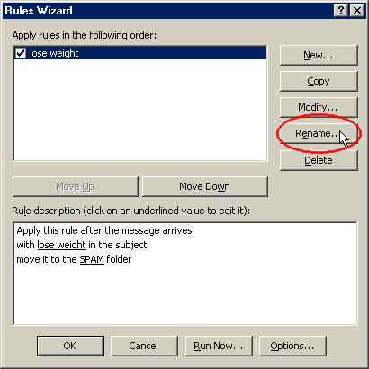This screenshot has width=369, height=369.
Task: Open the Options dialog
Action: [292, 346]
